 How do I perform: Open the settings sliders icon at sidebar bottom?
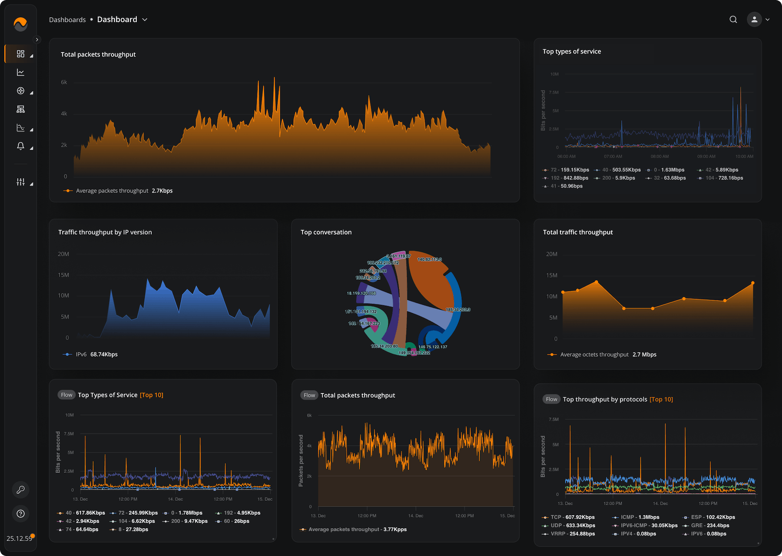pyautogui.click(x=20, y=182)
